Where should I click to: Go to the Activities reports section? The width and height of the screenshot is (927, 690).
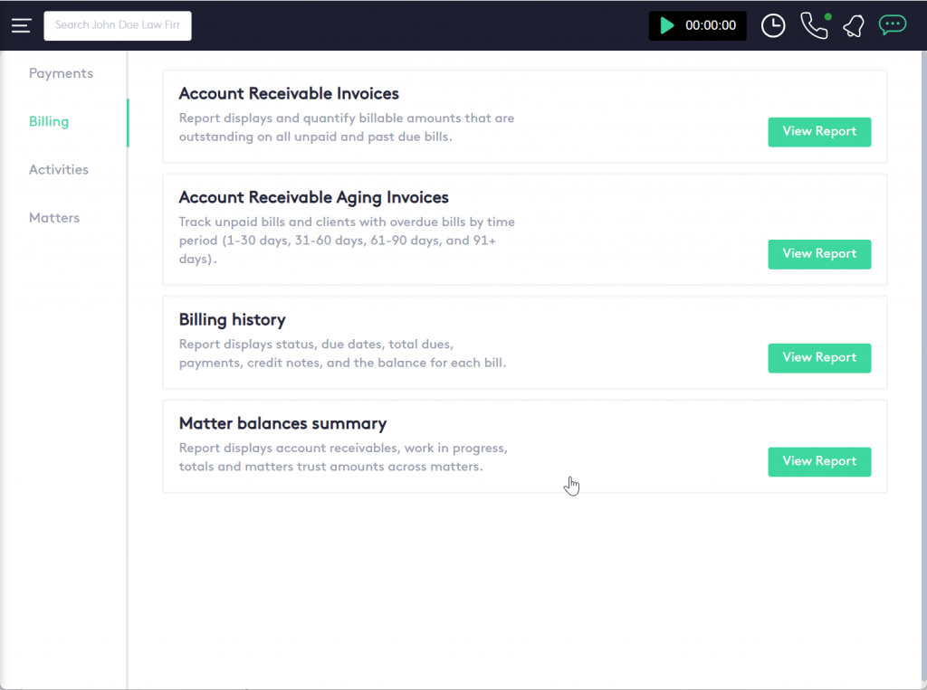[59, 169]
